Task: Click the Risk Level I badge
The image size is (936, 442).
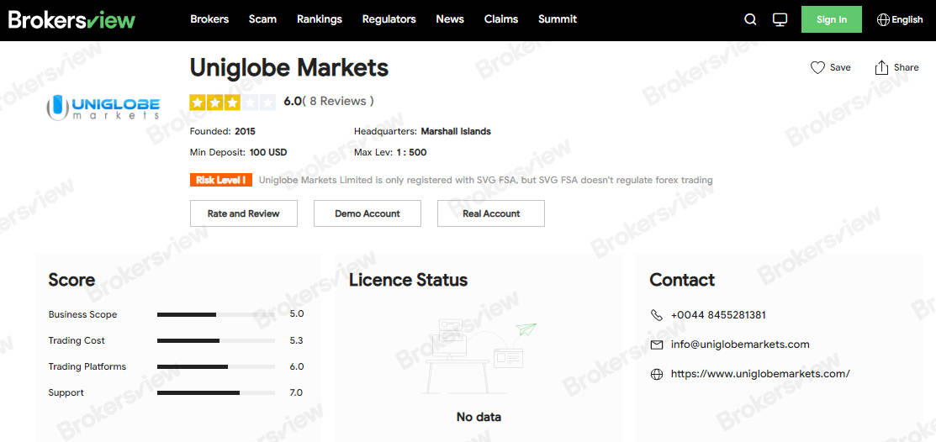Action: [221, 180]
